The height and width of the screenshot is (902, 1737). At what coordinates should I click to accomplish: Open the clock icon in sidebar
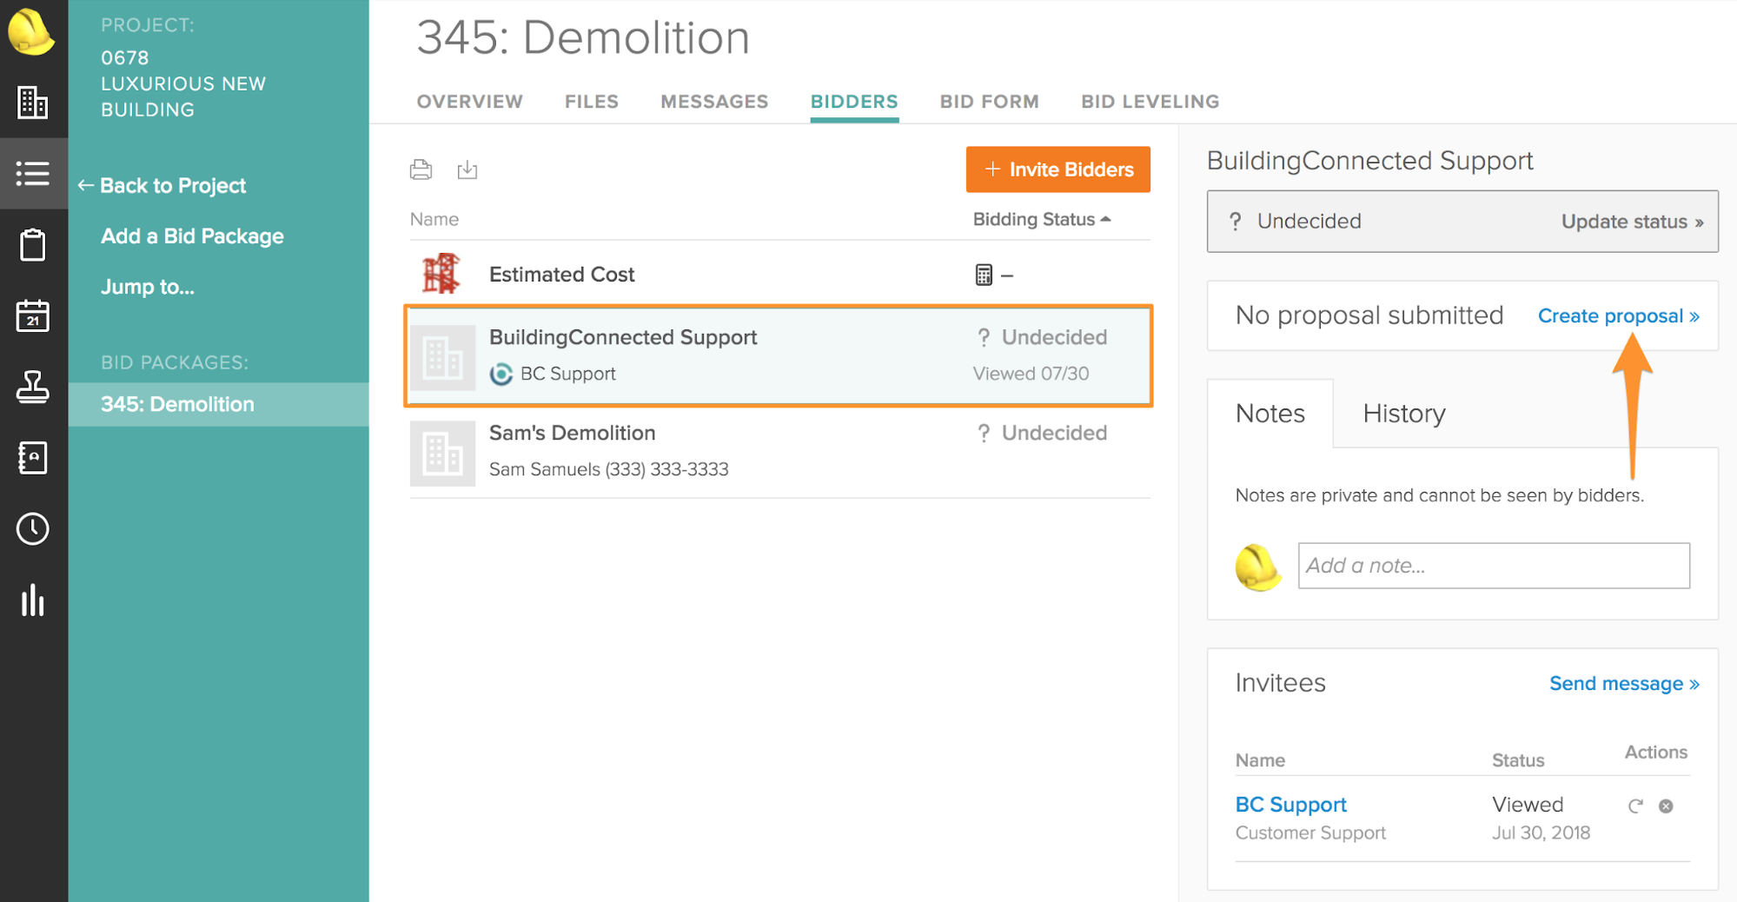click(33, 528)
